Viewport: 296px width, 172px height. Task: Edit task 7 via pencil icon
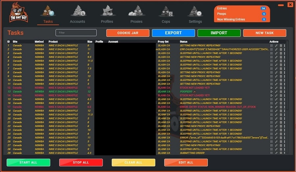coord(276,68)
